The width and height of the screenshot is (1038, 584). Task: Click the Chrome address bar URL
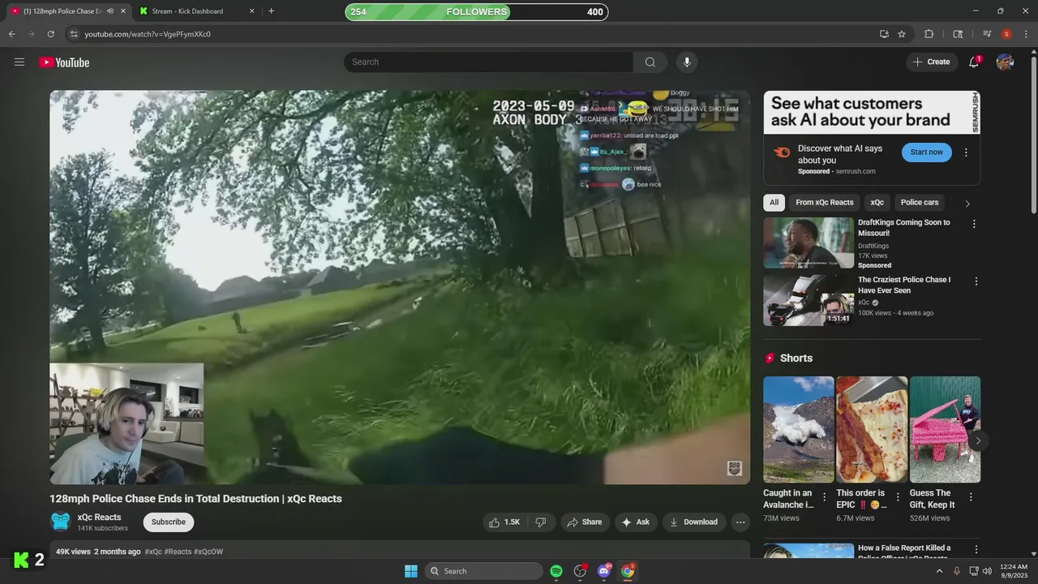[148, 34]
